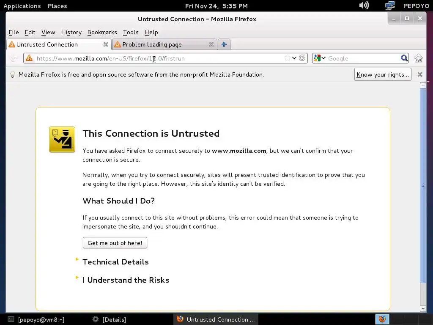Click the gear icon beside Details in taskbar
Viewport: 433px width, 325px height.
pyautogui.click(x=95, y=319)
